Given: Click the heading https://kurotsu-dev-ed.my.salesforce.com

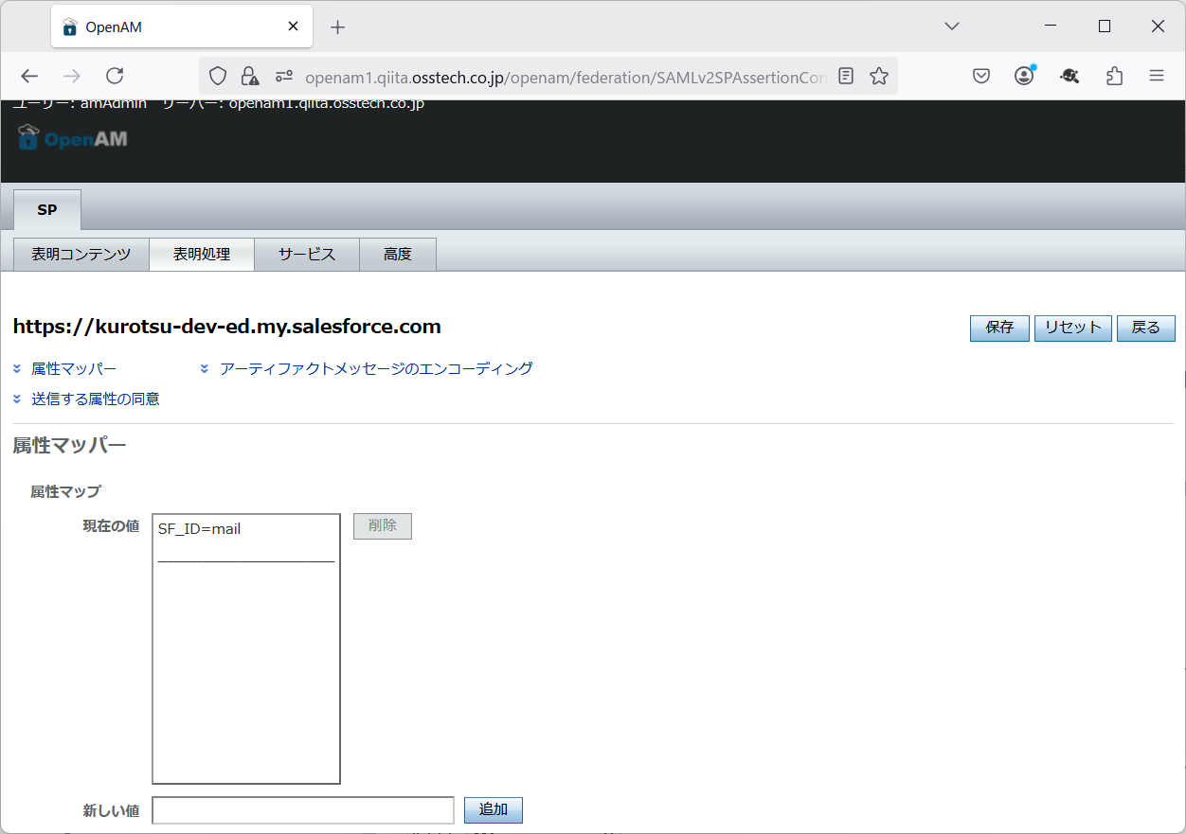Looking at the screenshot, I should coord(227,327).
